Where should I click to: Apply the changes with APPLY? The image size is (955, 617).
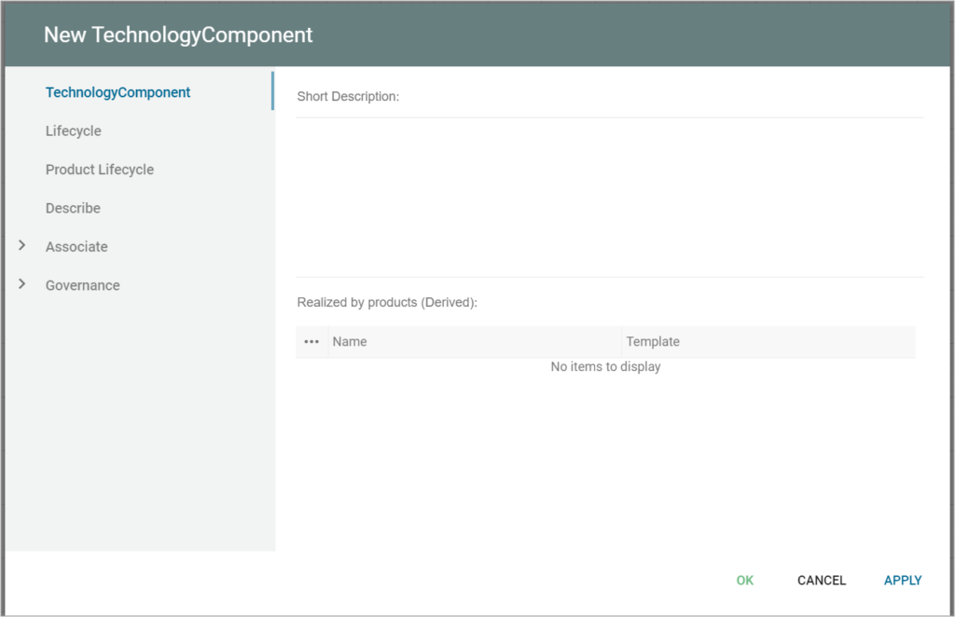pyautogui.click(x=902, y=580)
